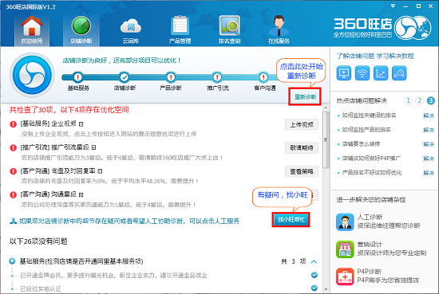439x294 pixels.
Task: Click 解决 for 店铺该如何做好P4P推广
Action: click(x=429, y=159)
